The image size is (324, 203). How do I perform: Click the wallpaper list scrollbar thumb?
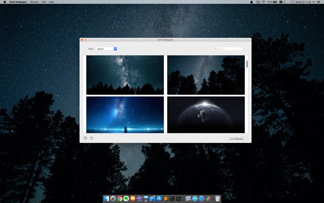[x=247, y=64]
